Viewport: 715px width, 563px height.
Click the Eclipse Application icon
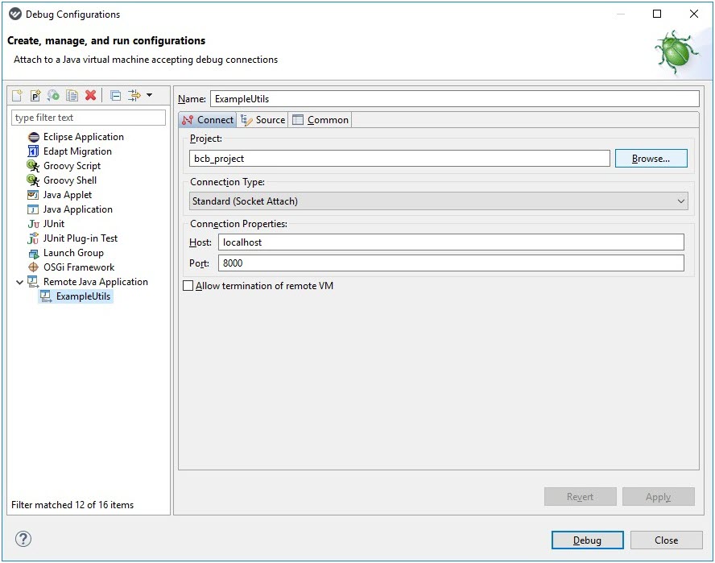point(34,137)
